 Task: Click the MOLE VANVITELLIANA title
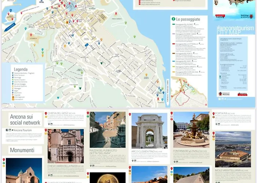[x=228, y=170]
